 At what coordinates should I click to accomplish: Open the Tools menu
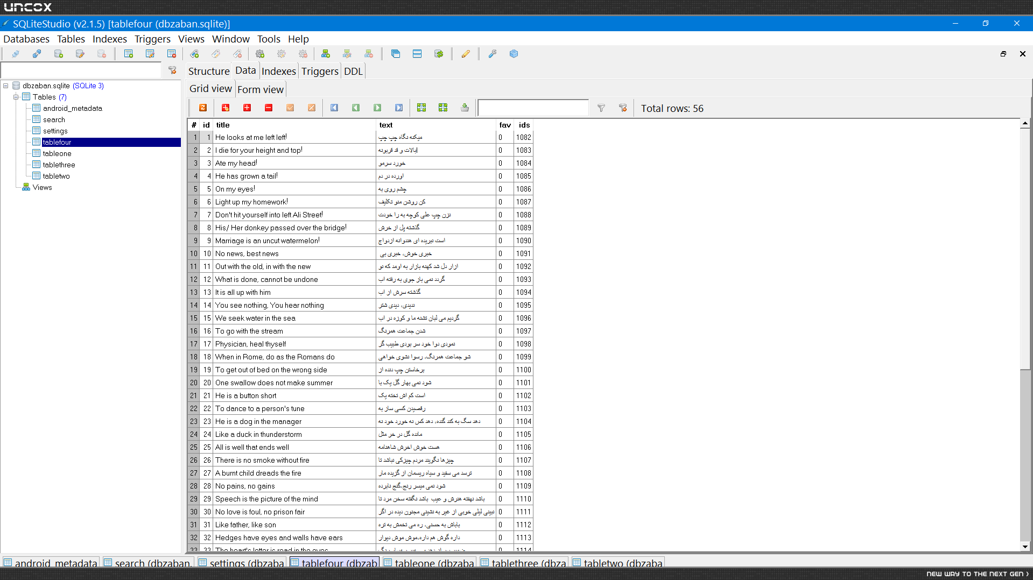click(x=269, y=39)
